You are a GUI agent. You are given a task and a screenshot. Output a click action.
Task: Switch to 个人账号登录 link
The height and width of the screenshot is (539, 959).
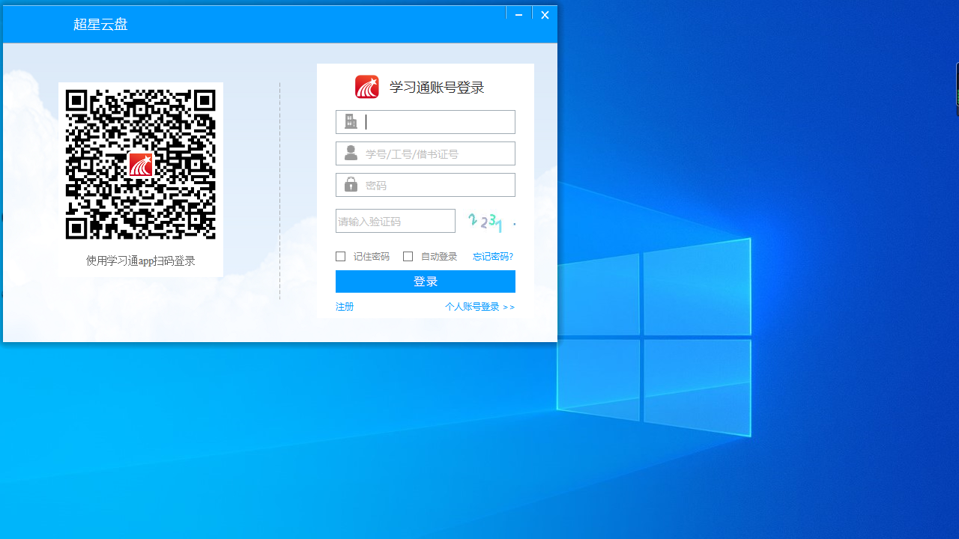(x=479, y=307)
